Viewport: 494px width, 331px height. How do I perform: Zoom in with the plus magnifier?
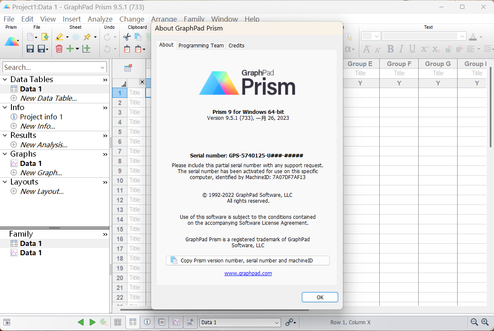click(x=485, y=322)
